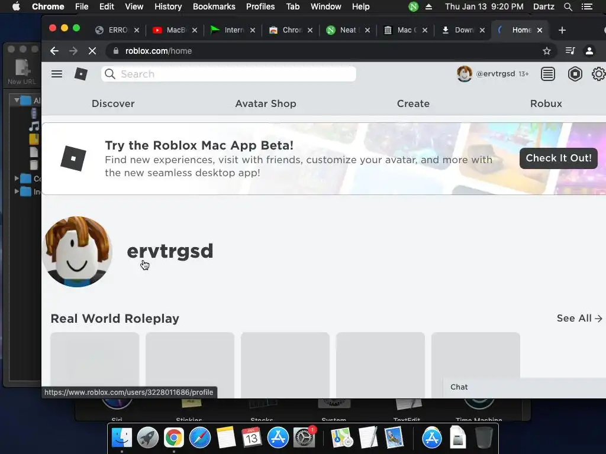Open the Bookmarks menu
606x454 pixels.
pos(214,7)
